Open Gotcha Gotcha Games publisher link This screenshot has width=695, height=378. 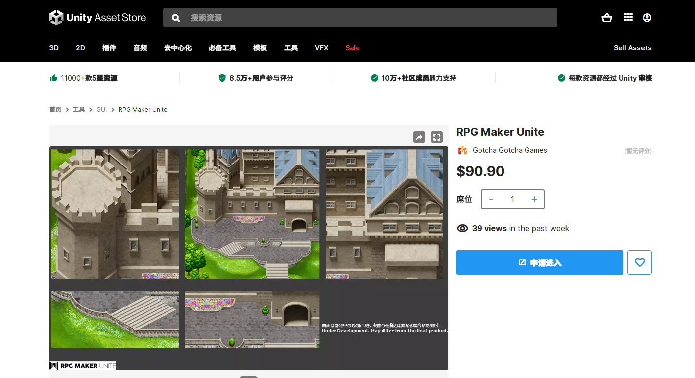coord(510,150)
